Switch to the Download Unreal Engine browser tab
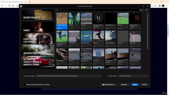Image resolution: width=169 pixels, height=95 pixels. (14, 2)
